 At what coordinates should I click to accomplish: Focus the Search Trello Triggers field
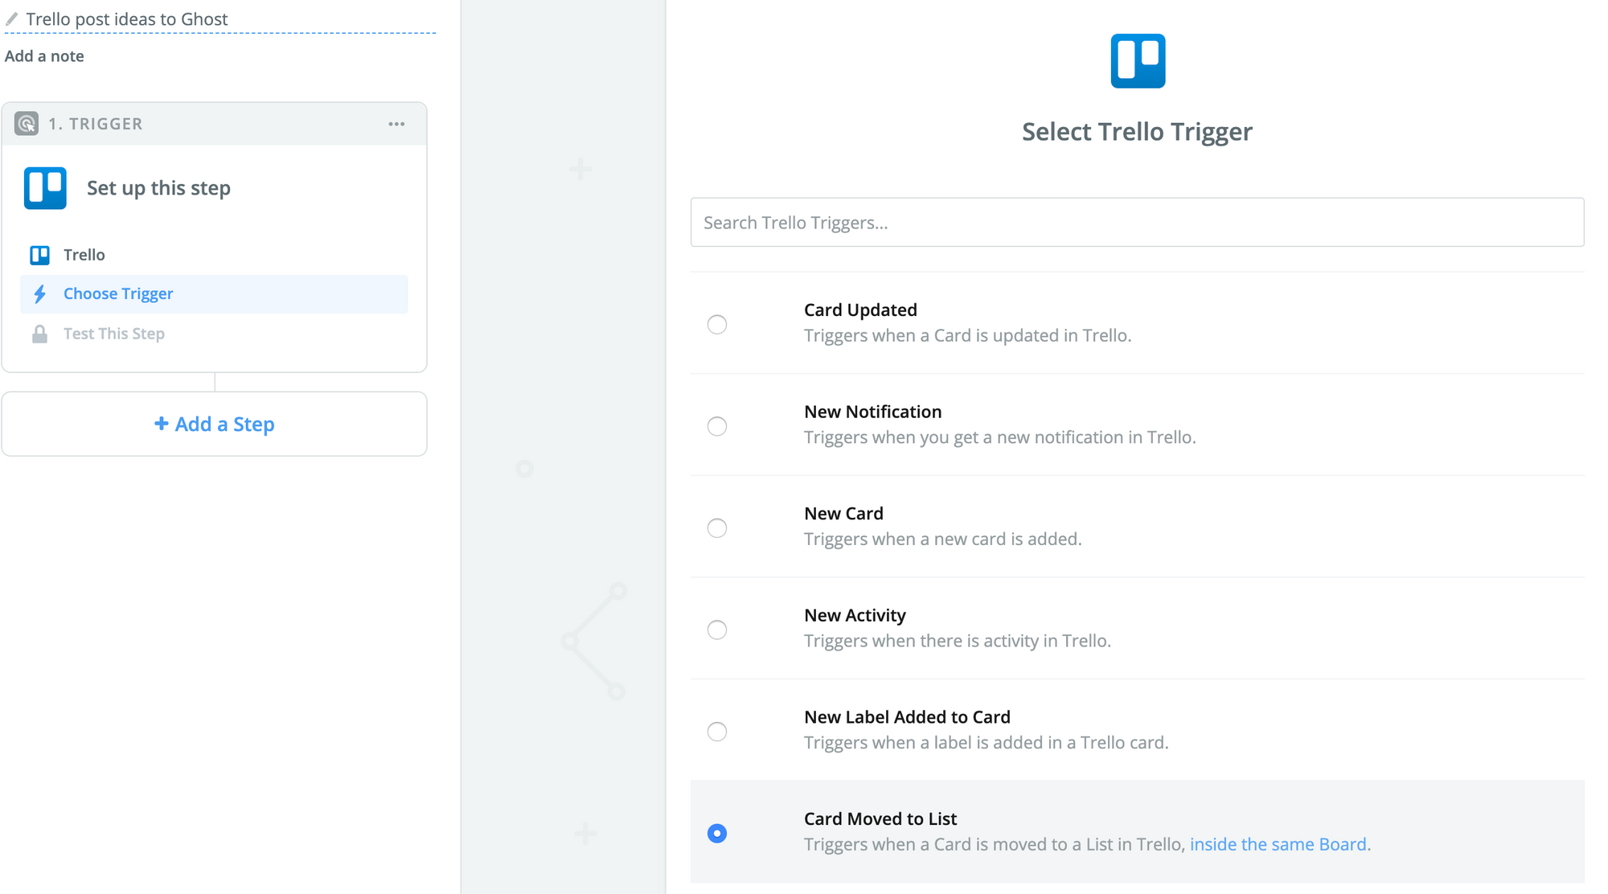1137,223
